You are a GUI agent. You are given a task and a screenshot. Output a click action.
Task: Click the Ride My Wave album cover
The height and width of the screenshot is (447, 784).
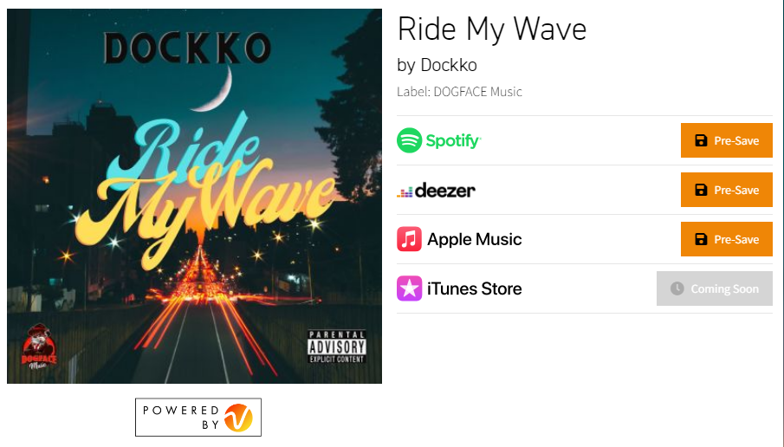click(195, 196)
